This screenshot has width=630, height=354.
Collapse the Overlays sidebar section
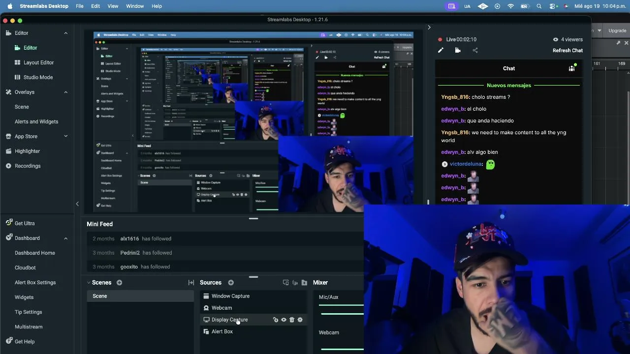coord(66,92)
